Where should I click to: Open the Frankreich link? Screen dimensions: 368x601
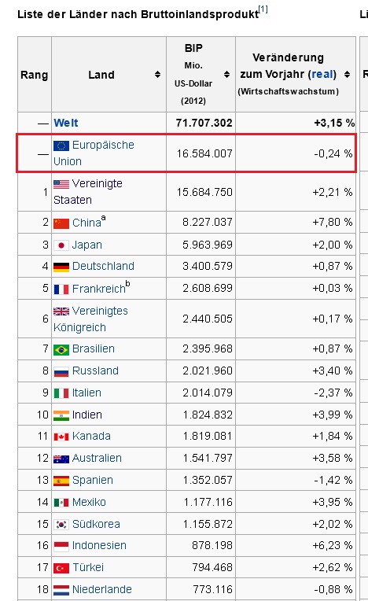point(99,289)
